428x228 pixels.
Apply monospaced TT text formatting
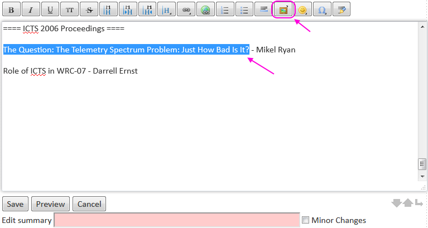point(70,10)
